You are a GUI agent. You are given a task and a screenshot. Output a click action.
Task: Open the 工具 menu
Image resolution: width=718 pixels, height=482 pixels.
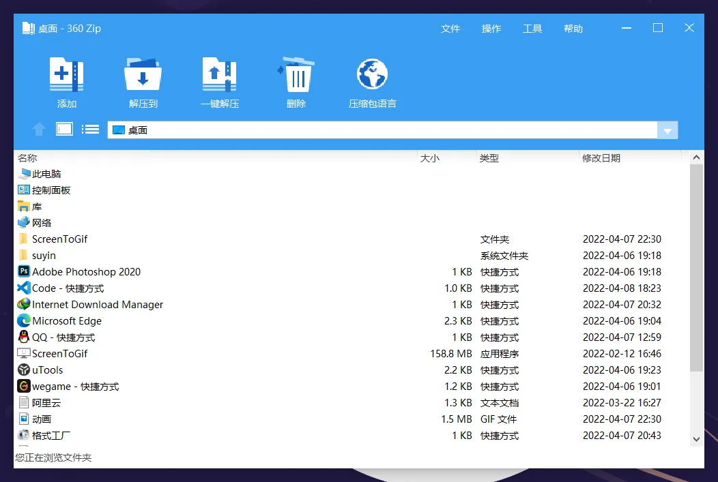click(x=532, y=29)
